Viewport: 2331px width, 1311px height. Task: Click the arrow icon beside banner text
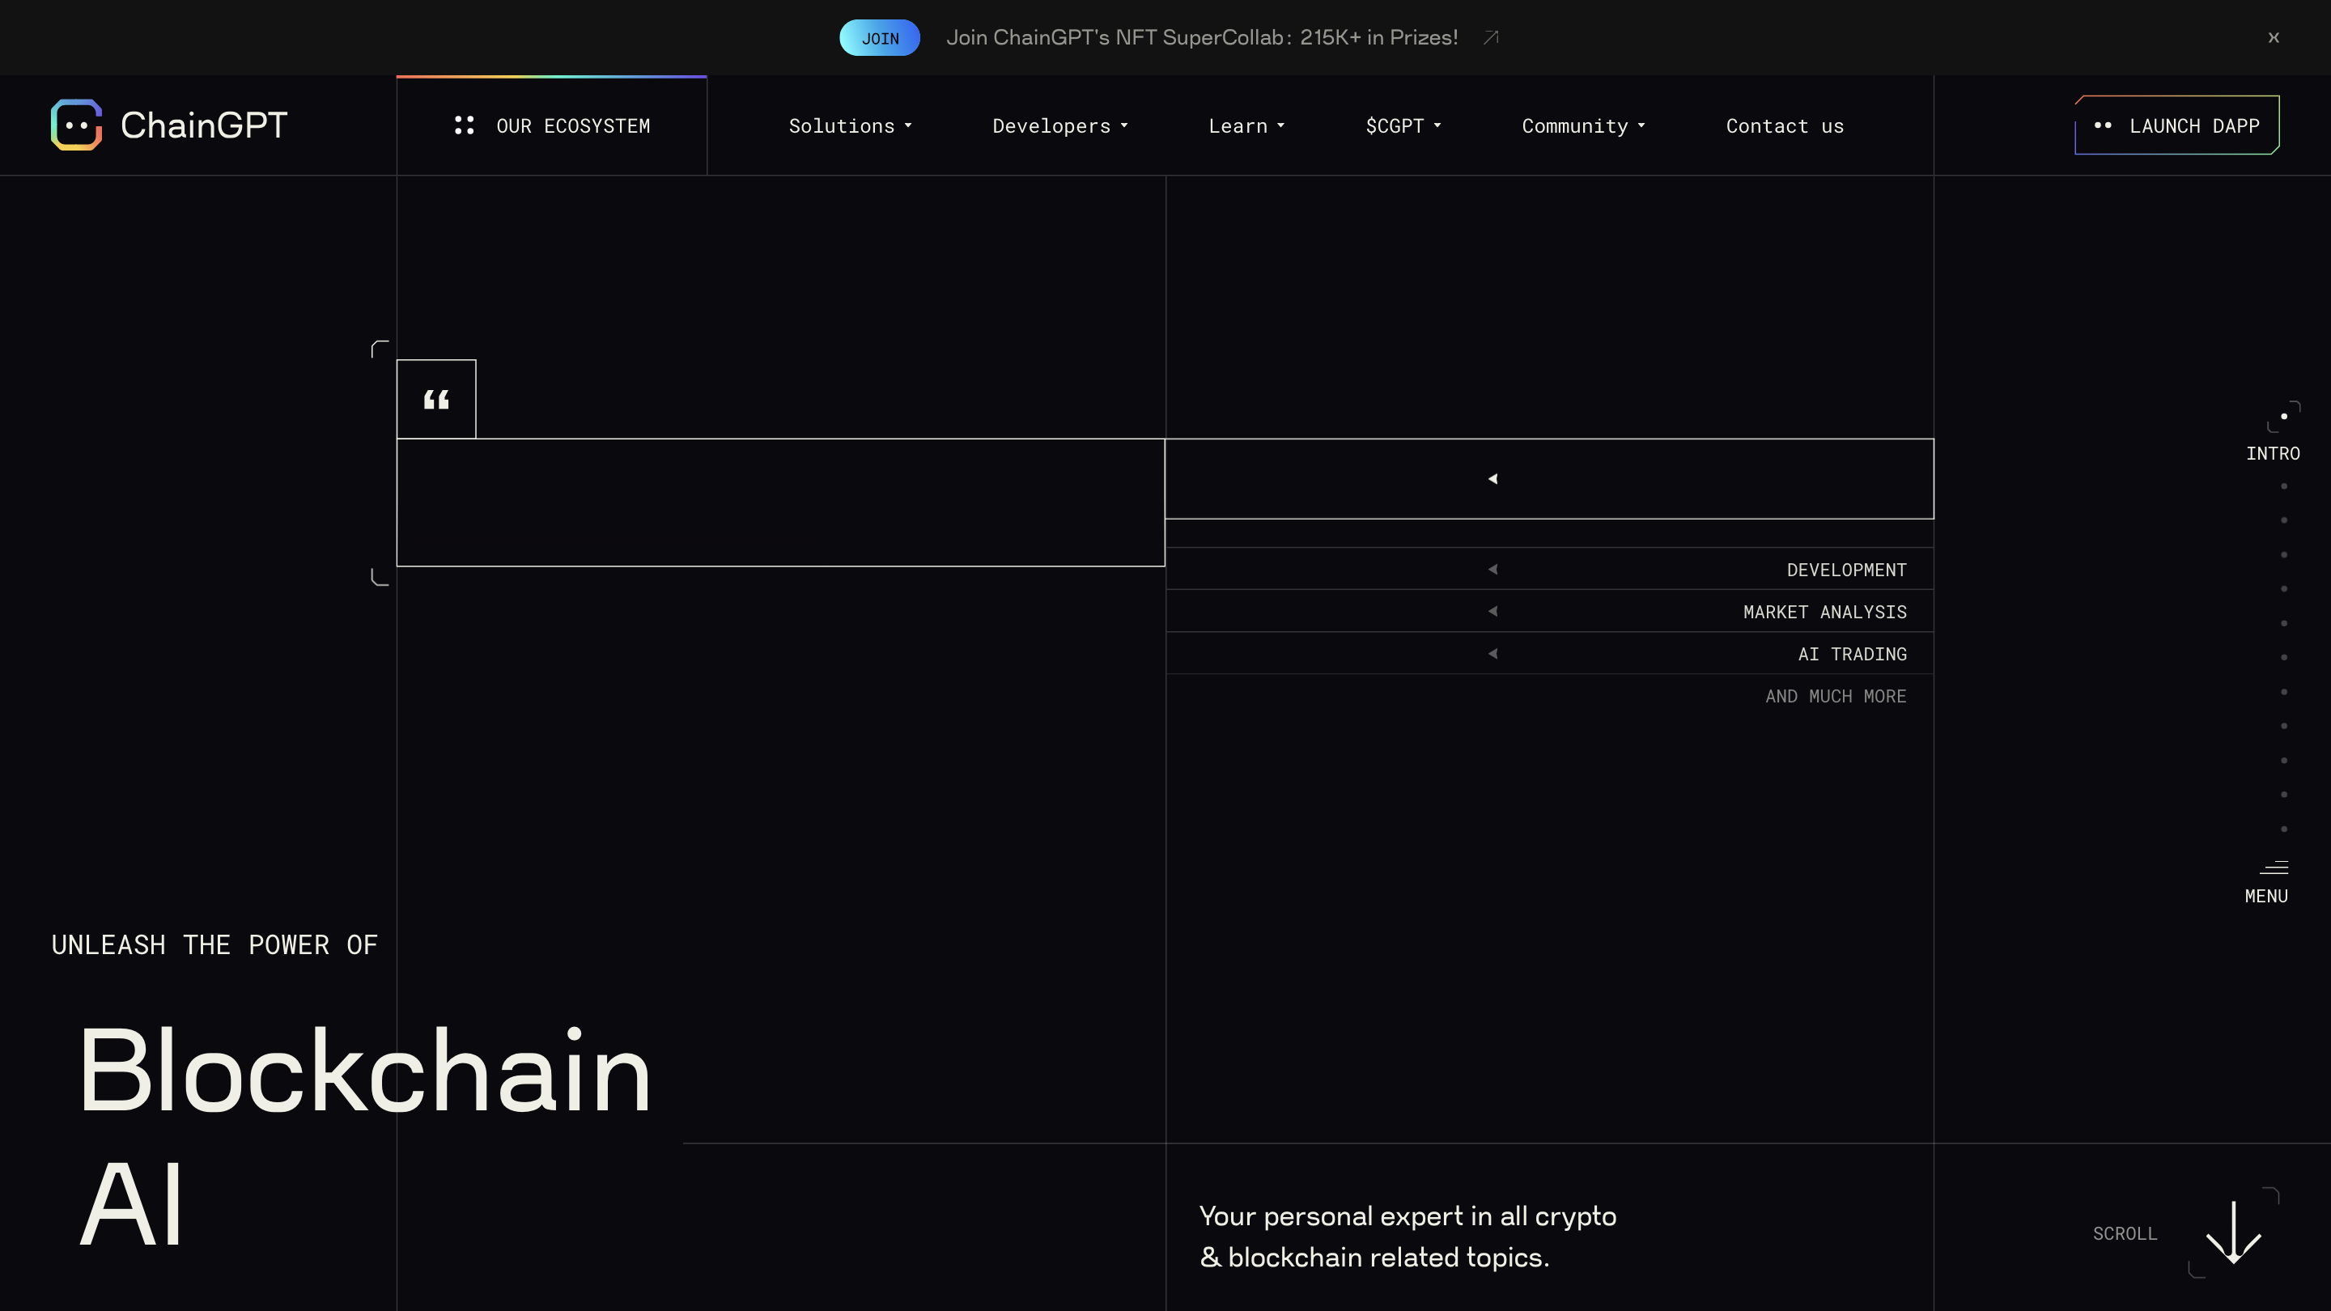point(1491,37)
